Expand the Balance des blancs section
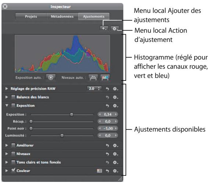Screen dimensions: 208x183 (x=7, y=97)
